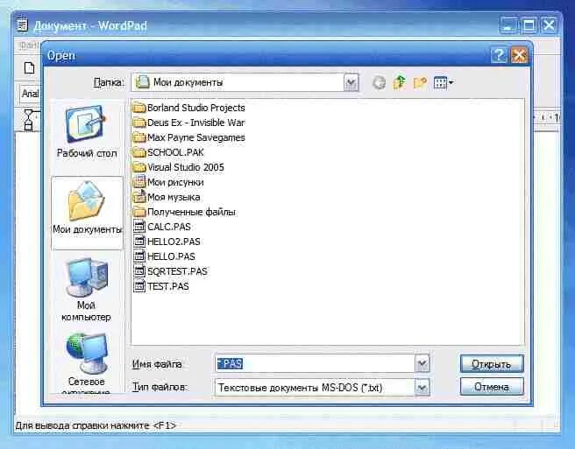Open the Views menu icon
The width and height of the screenshot is (575, 449).
[x=444, y=83]
